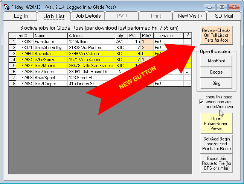The image size is (244, 184).
Task: Sort by the Inv # column header
Action: coord(25,36)
